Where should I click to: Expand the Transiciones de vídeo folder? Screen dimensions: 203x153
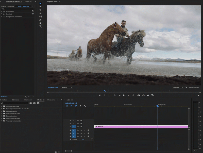[x=2, y=118]
